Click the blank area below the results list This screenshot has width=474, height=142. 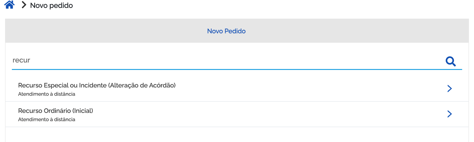[237, 135]
